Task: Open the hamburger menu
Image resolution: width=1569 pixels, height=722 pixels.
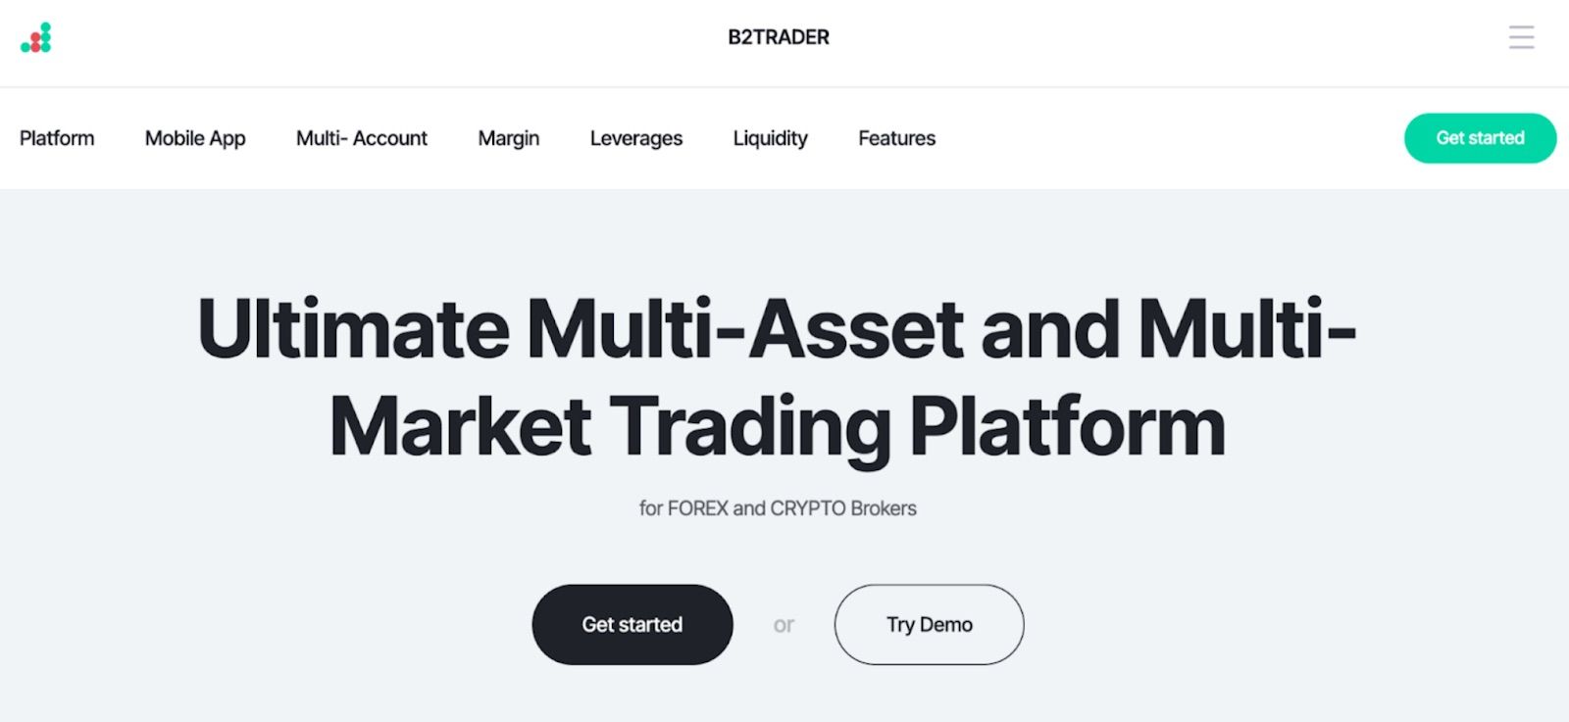Action: tap(1521, 37)
